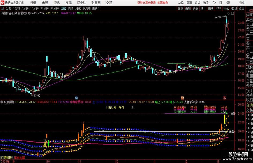Open 多周期 multi-period view
Screen dimensions: 253x163
coord(86,8)
